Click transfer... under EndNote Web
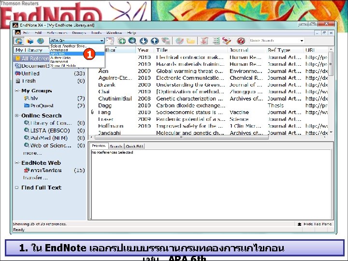The width and height of the screenshot is (348, 261). (x=35, y=178)
